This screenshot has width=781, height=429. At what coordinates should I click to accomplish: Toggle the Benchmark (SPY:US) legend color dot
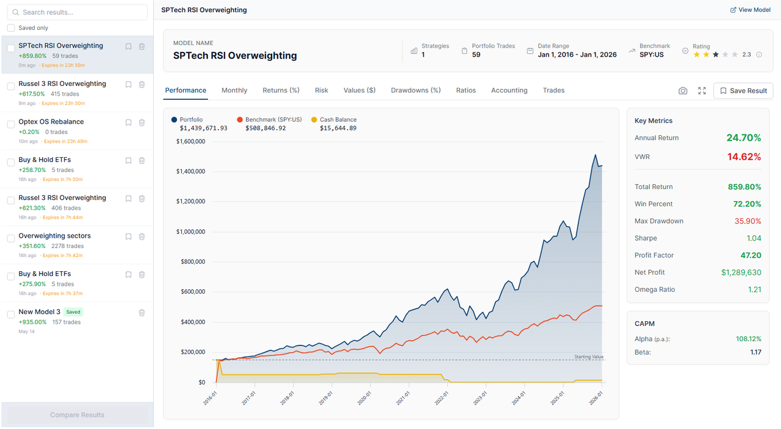coord(240,120)
